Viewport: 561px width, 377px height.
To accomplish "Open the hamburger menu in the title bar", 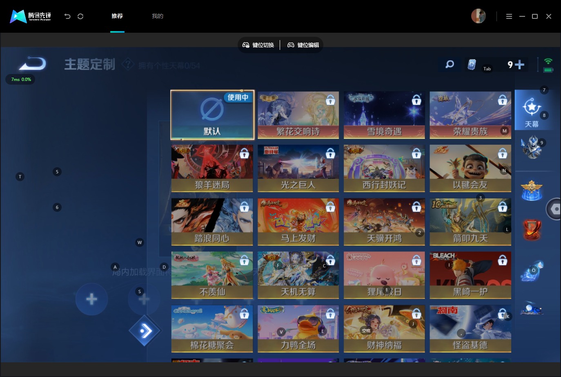I will click(509, 16).
